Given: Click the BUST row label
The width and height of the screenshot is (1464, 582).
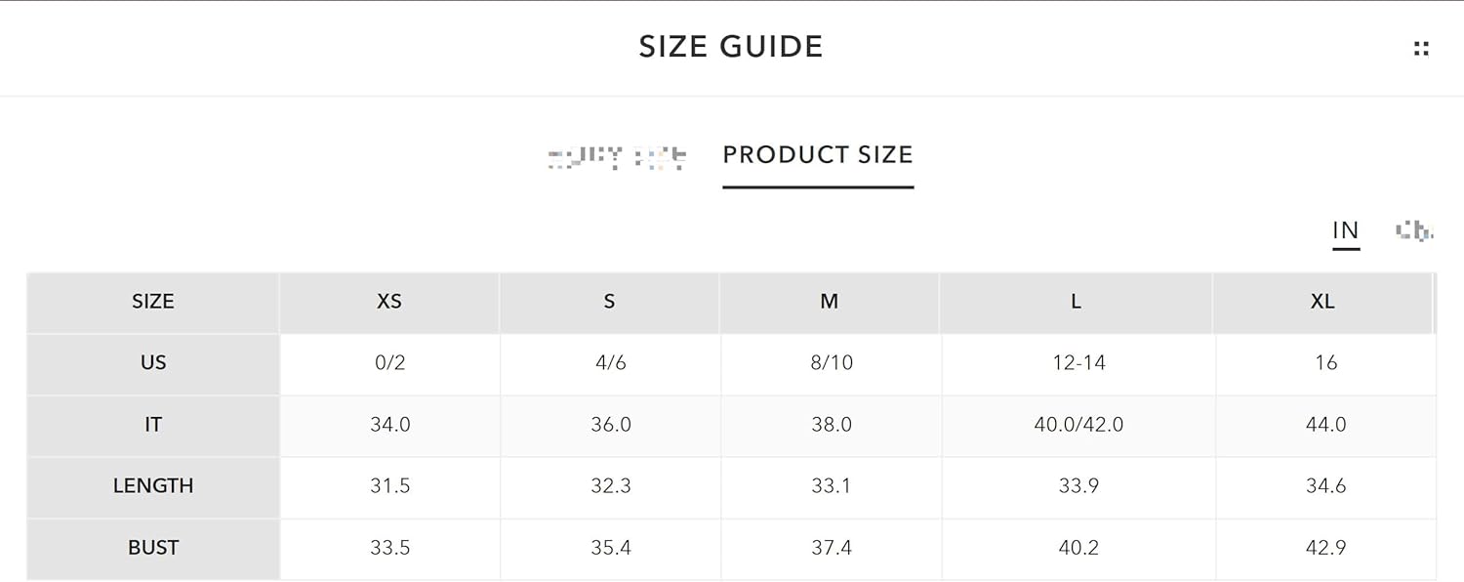Looking at the screenshot, I should (x=153, y=548).
